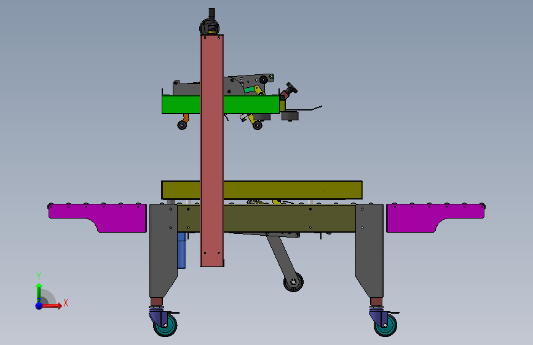Viewport: 533px width, 345px height.
Task: Select the blue motor cylinder under the frame
Action: [182, 250]
